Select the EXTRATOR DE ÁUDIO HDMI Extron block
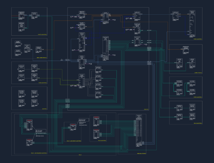The image size is (214, 163). [137, 29]
